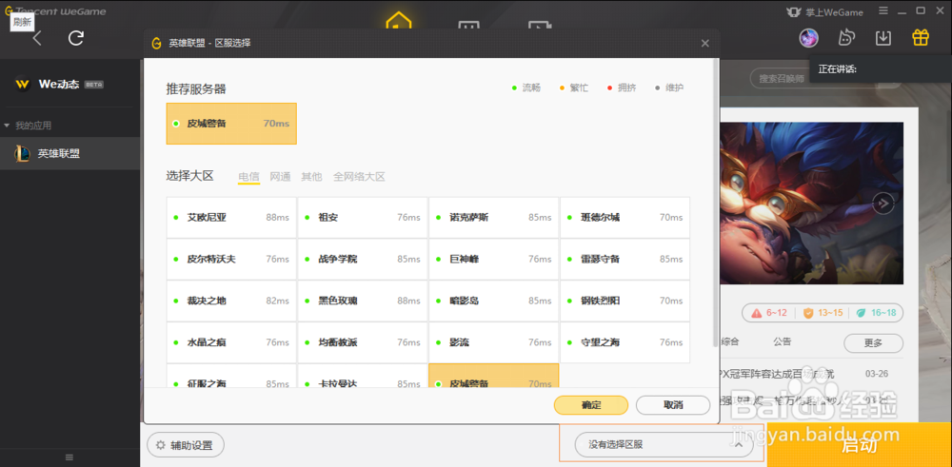Switch to 电信 tab
This screenshot has width=952, height=467.
point(248,177)
